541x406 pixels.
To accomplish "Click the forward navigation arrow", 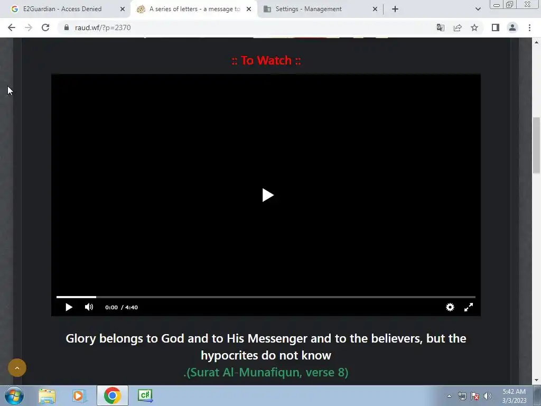I will pos(29,27).
